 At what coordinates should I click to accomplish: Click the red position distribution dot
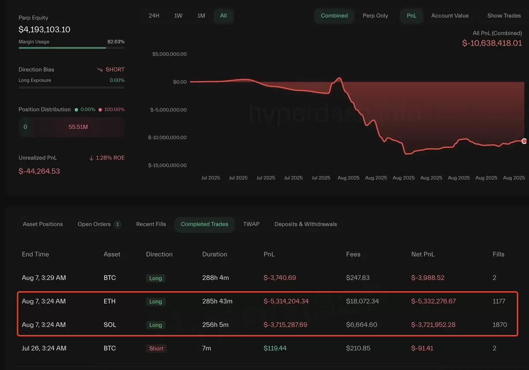100,109
